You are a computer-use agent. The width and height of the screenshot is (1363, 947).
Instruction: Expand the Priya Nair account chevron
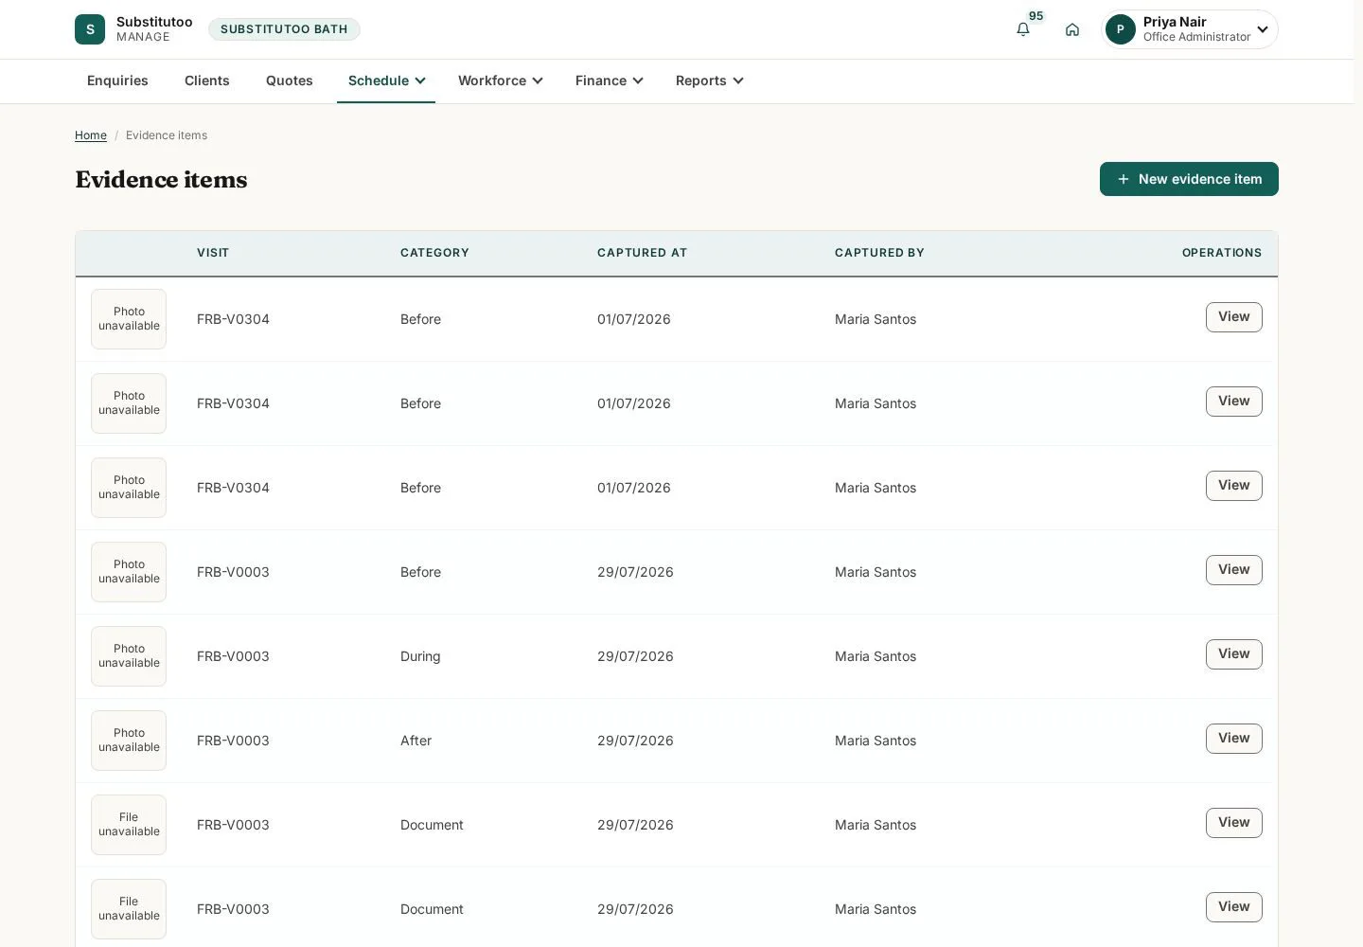click(x=1263, y=29)
